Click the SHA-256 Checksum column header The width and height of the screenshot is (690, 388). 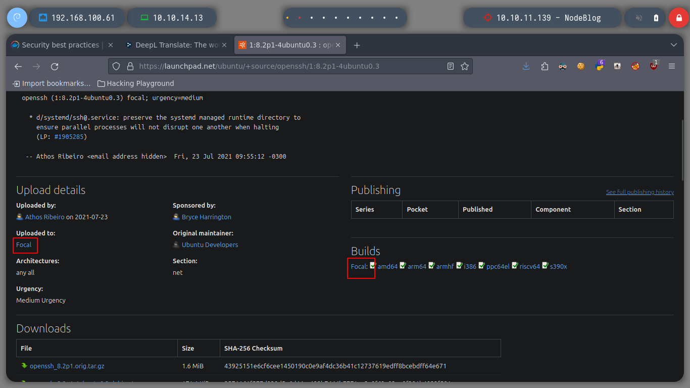pos(360,348)
